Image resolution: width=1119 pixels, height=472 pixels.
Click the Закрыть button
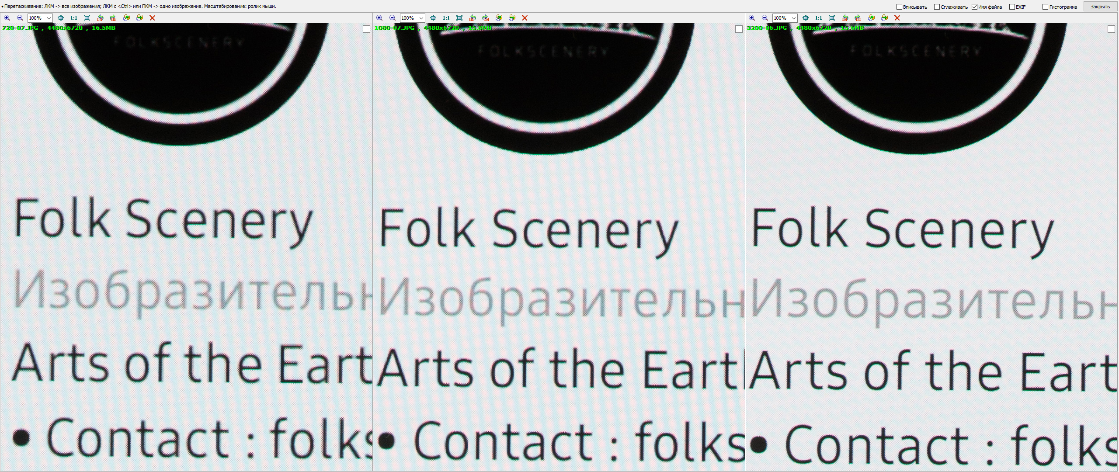(1100, 7)
